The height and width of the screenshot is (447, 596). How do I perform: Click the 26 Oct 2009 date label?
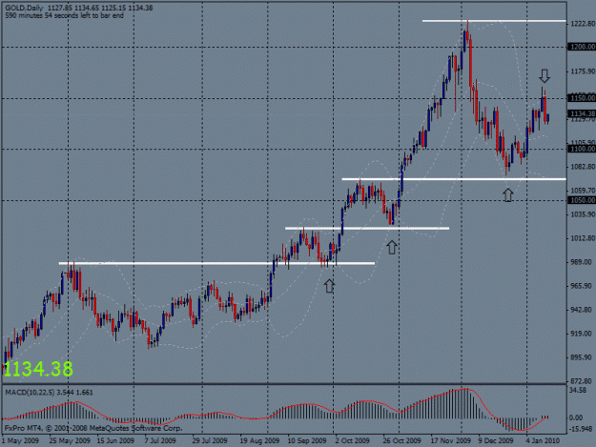[x=401, y=440]
